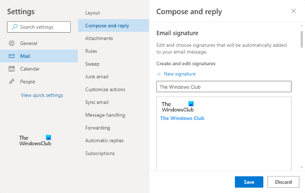The image size is (305, 193).
Task: Select Attachments in the Mail menu
Action: point(99,38)
